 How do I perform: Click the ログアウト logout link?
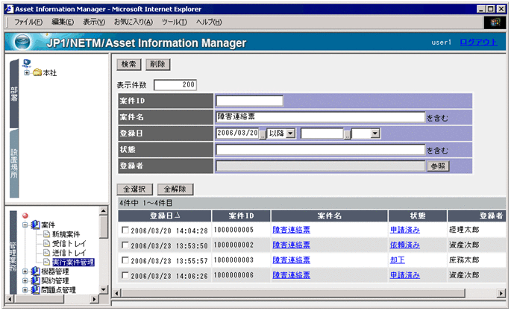pyautogui.click(x=477, y=43)
